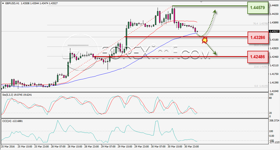Click the stochastic scale value 20
Screen dimensions: 280x150
pyautogui.click(x=270, y=113)
